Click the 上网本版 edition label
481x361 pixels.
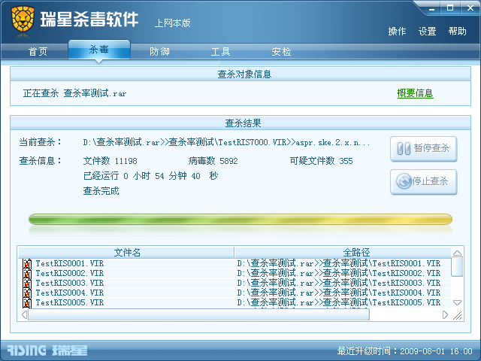172,23
